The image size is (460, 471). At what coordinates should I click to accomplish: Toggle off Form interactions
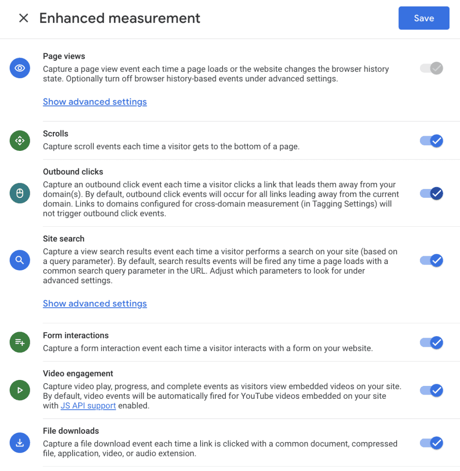point(431,342)
